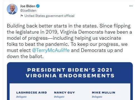Click the Nancy Guy name in image
The height and width of the screenshot is (100, 135).
[x=64, y=92]
